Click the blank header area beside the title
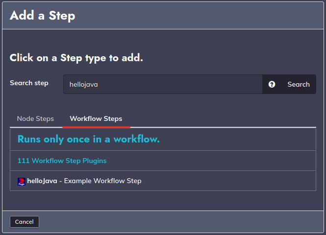This screenshot has height=235, width=326. pos(198,16)
